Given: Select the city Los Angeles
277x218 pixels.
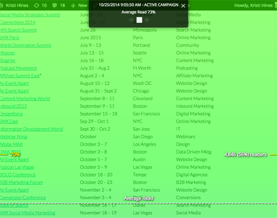Looking at the screenshot, I should (144, 144).
